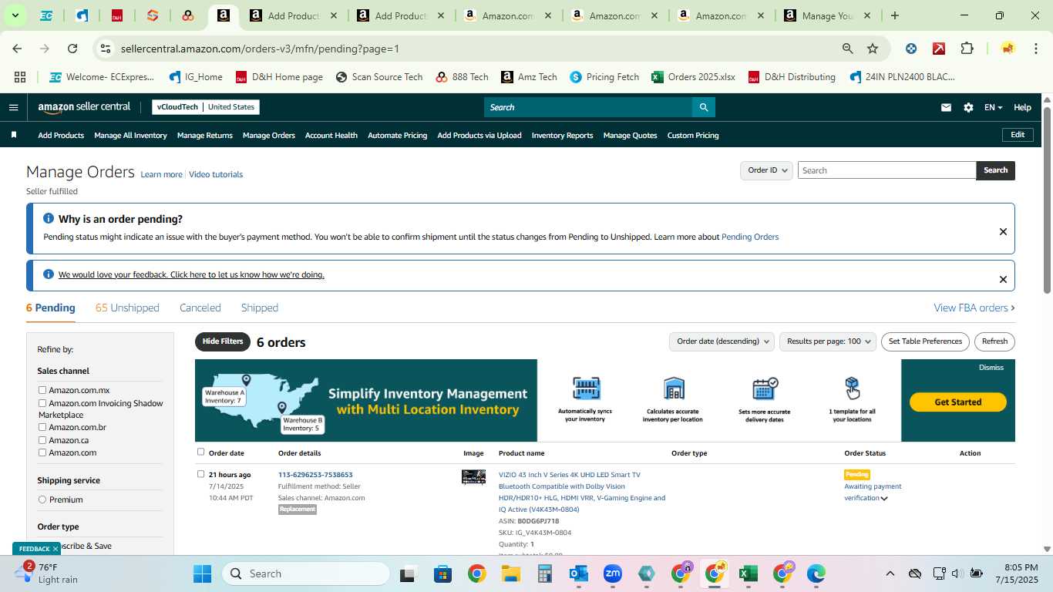1053x592 pixels.
Task: Check the Amazon.com.br sales channel
Action: (x=42, y=427)
